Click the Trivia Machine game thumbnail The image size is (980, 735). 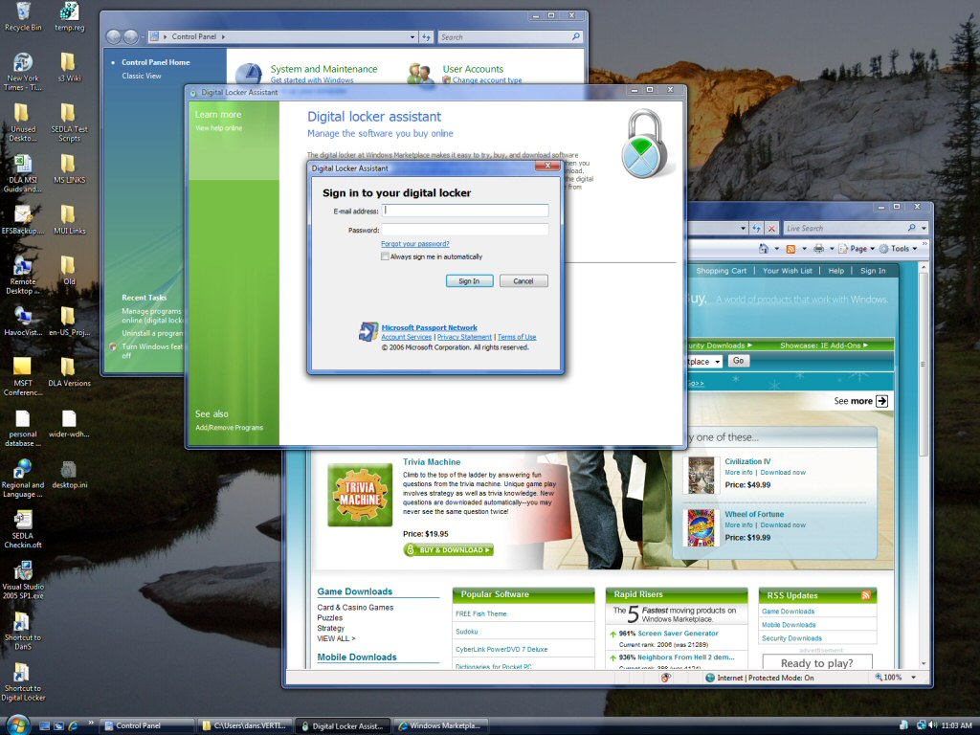360,495
